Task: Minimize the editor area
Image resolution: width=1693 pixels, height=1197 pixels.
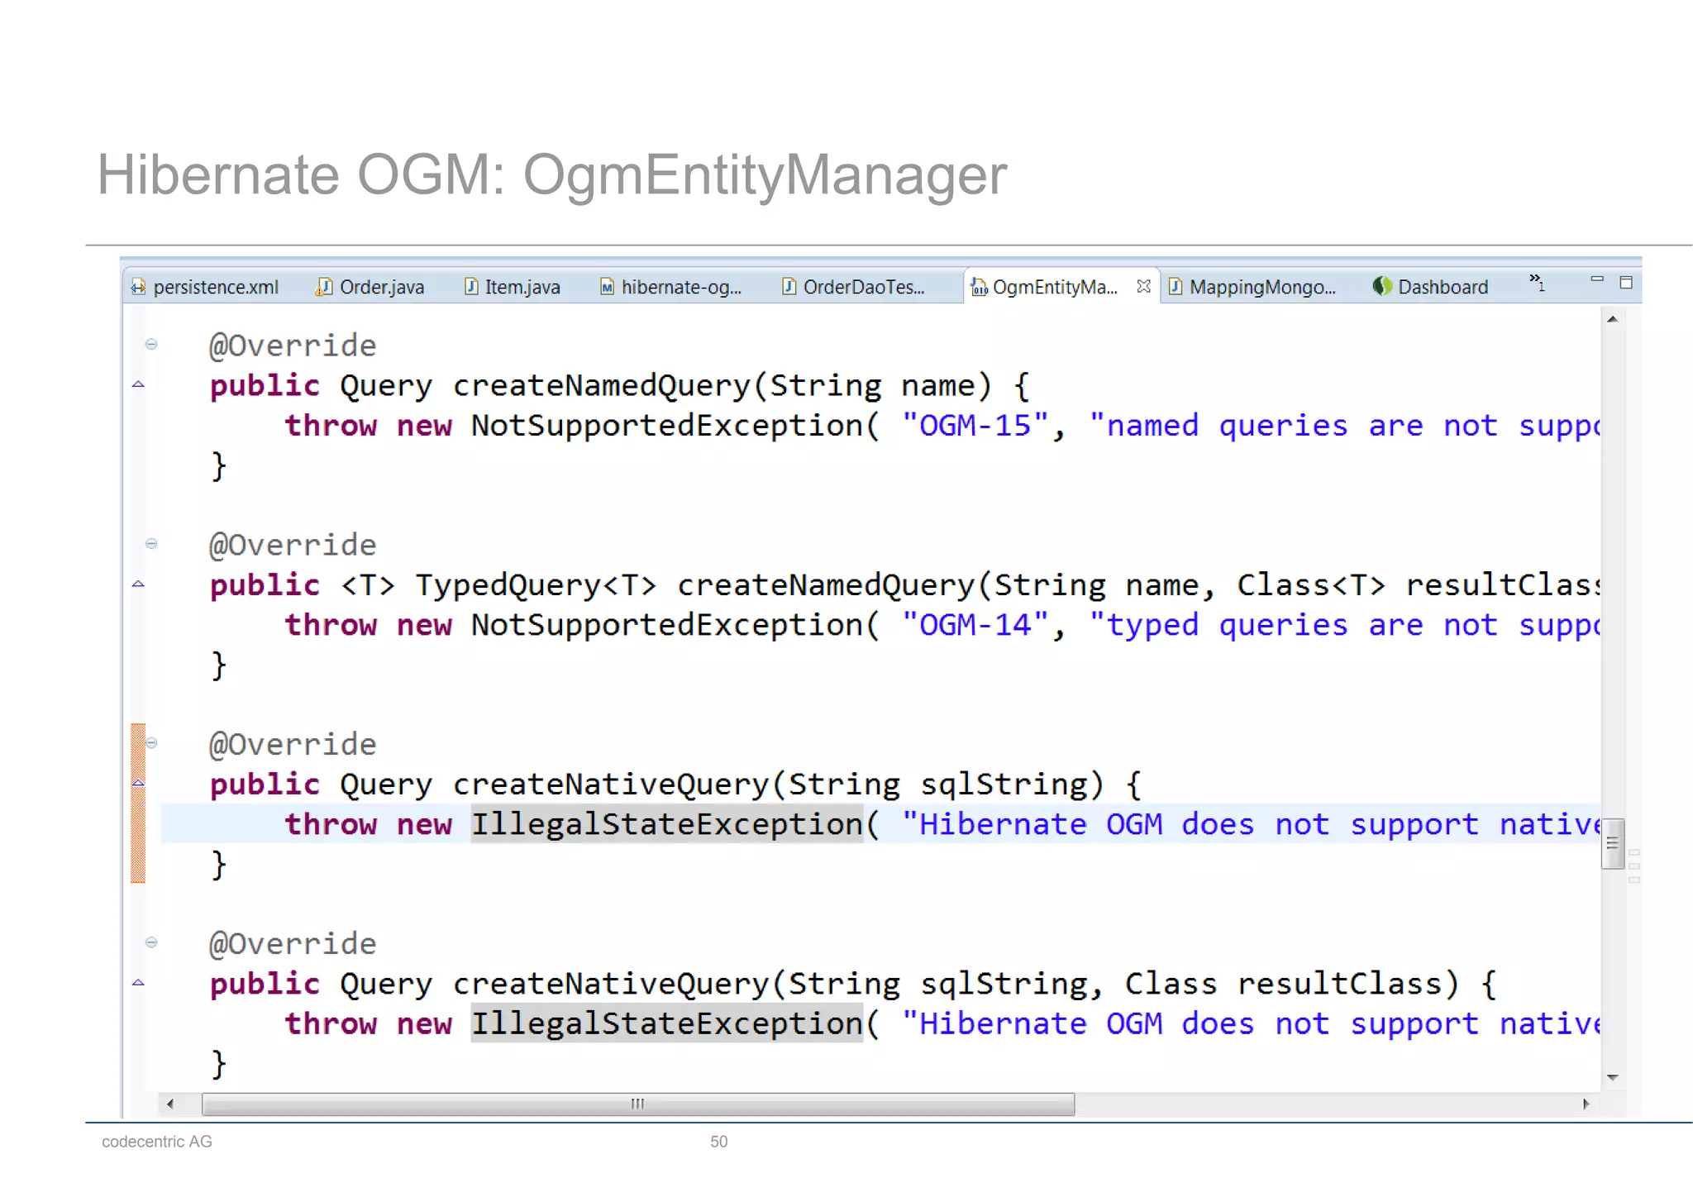Action: [1597, 279]
